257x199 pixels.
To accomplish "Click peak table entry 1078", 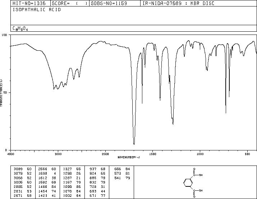I will point(67,191).
